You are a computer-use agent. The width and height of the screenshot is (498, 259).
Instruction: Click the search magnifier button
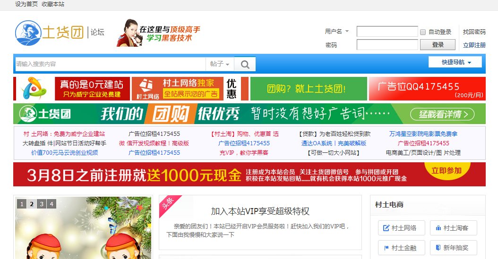(x=245, y=64)
